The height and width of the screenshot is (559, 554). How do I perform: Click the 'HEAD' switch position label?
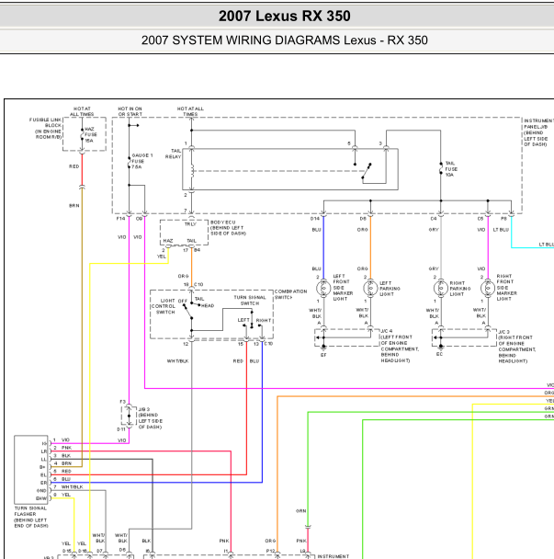click(208, 306)
